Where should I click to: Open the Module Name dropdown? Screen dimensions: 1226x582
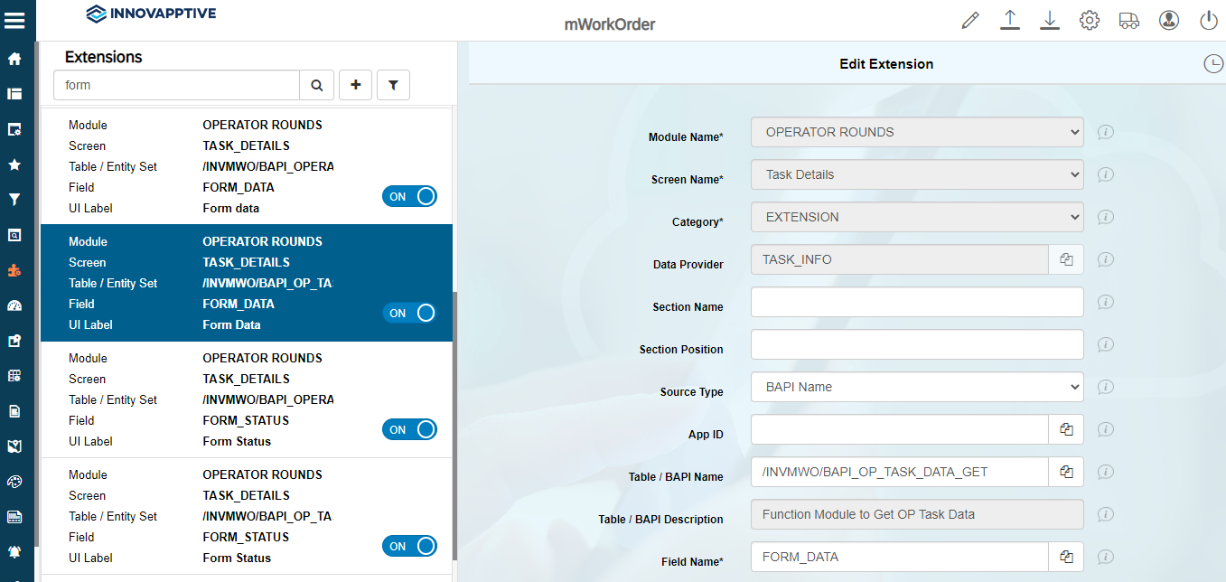pyautogui.click(x=917, y=132)
